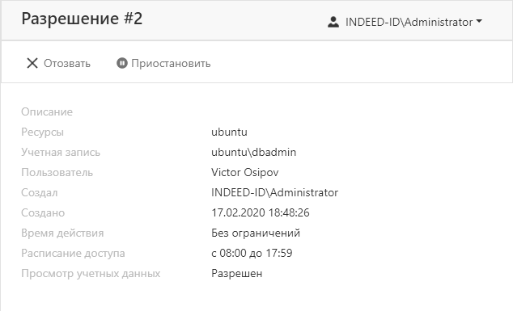Click the Разрешение #2 page title

(x=82, y=19)
